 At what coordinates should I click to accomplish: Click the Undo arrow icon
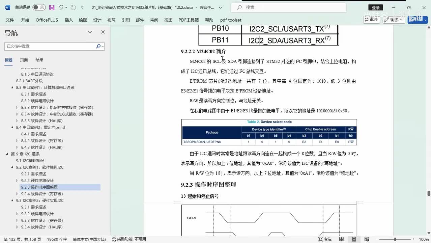tap(61, 7)
